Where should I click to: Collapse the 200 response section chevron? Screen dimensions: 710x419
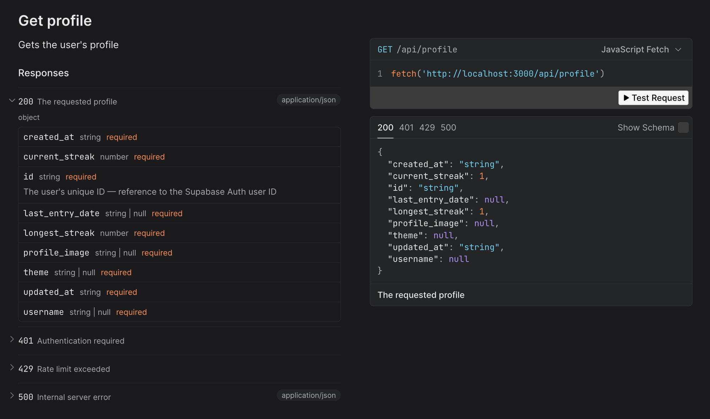pos(12,101)
